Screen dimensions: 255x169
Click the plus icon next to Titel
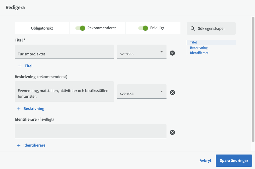(20, 66)
